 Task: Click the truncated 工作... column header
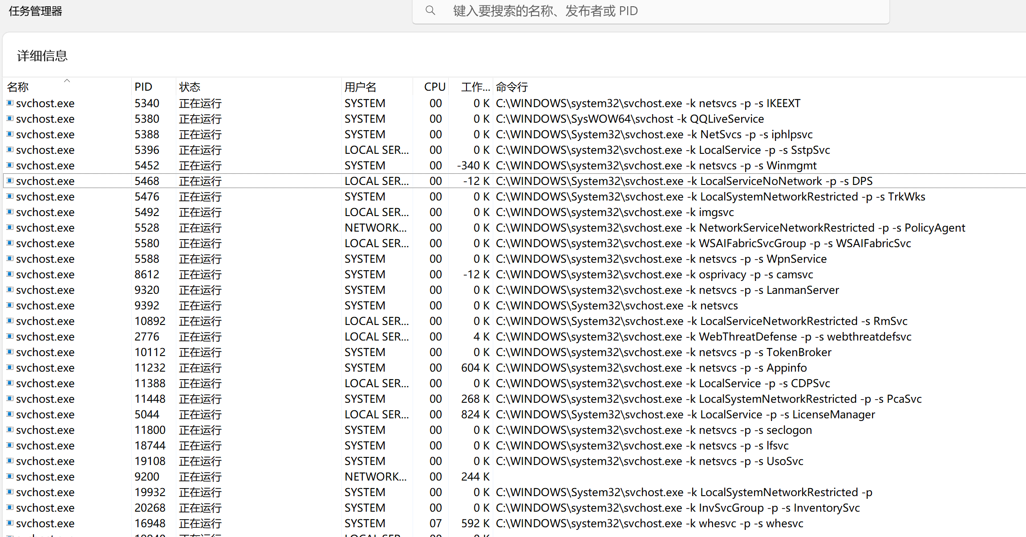(475, 87)
